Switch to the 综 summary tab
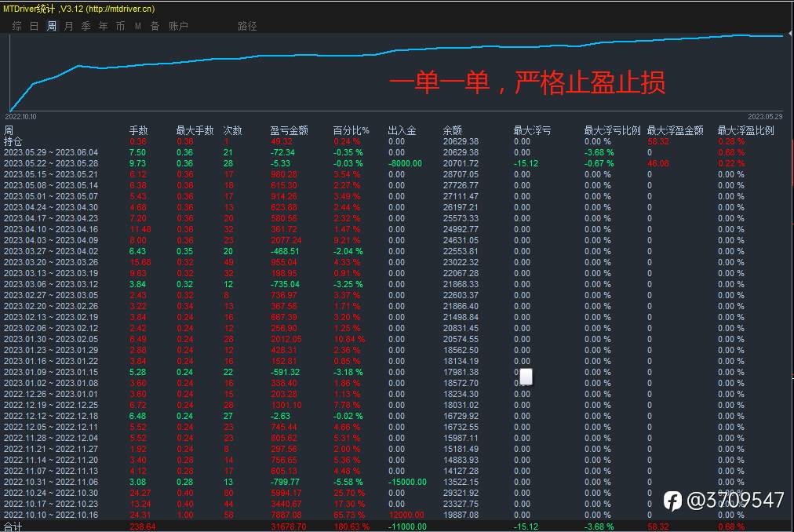The image size is (794, 532). click(x=16, y=26)
